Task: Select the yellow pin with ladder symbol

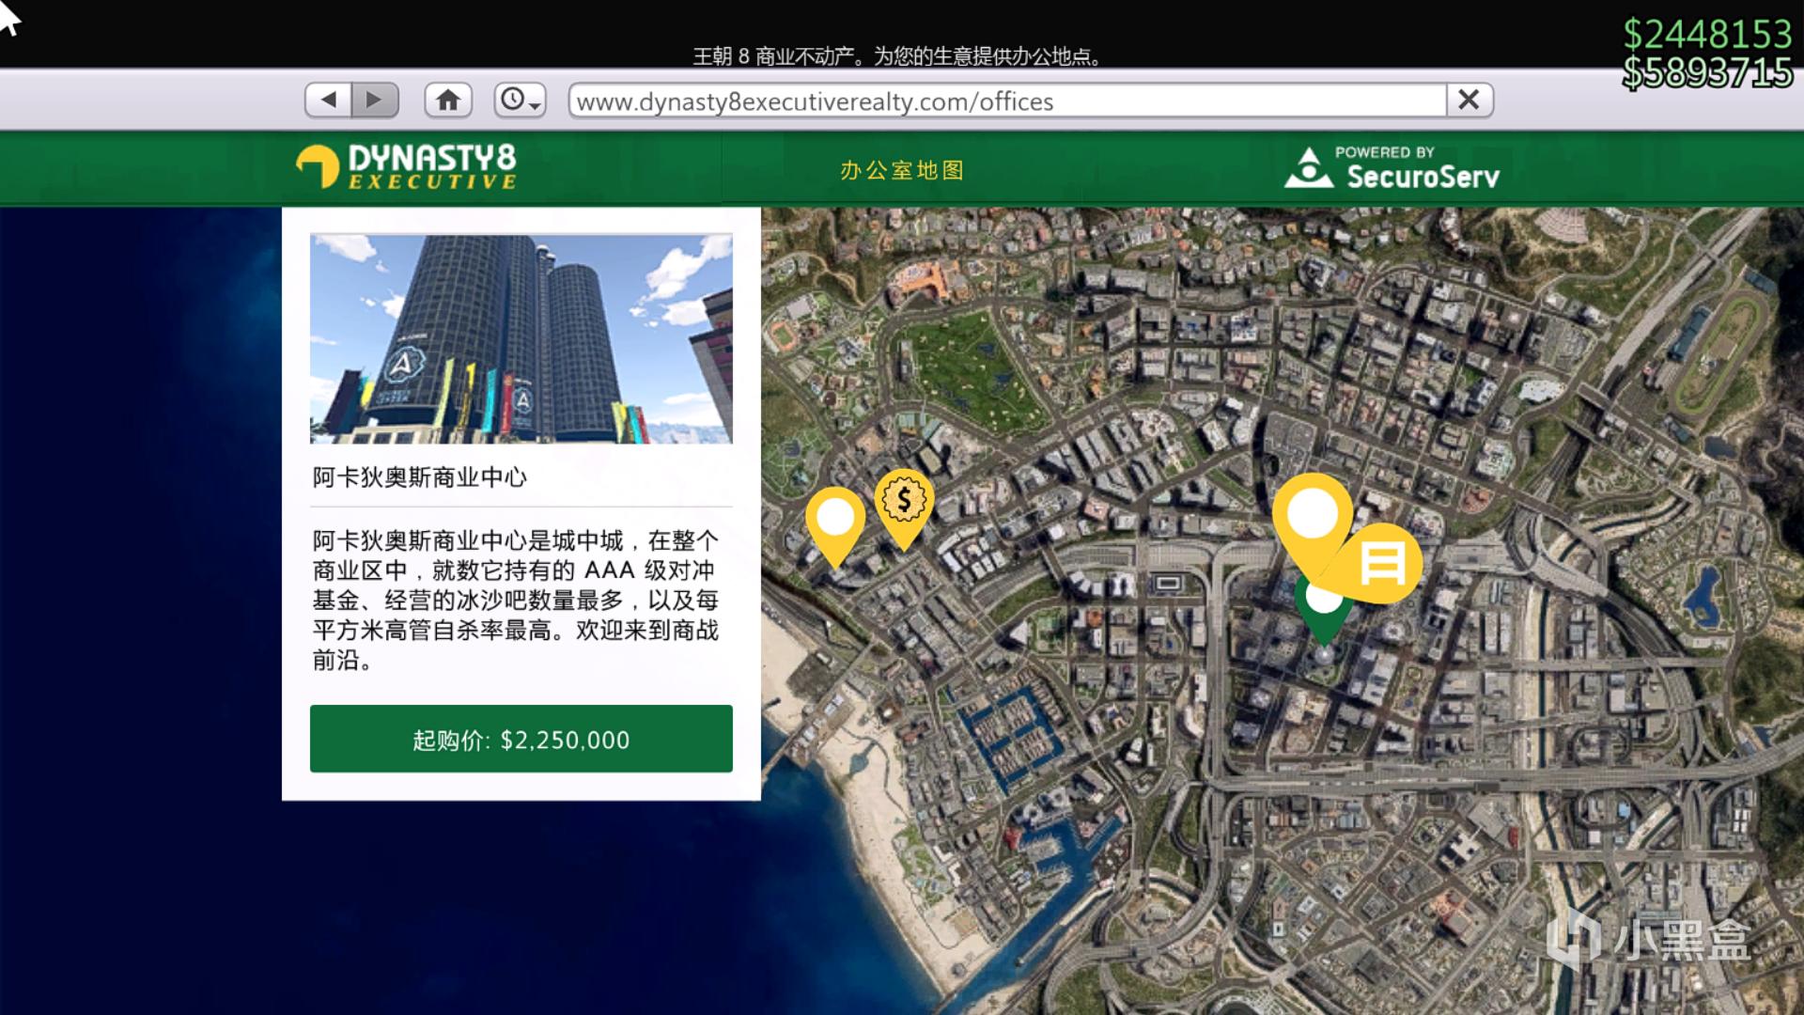Action: 1384,564
